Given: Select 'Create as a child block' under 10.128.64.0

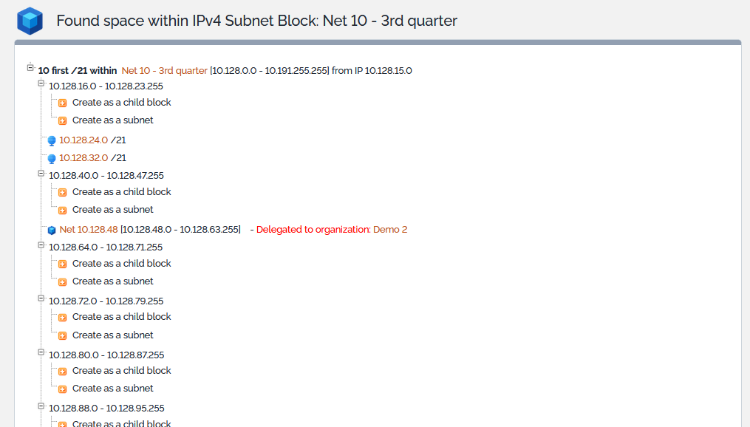Looking at the screenshot, I should (121, 263).
